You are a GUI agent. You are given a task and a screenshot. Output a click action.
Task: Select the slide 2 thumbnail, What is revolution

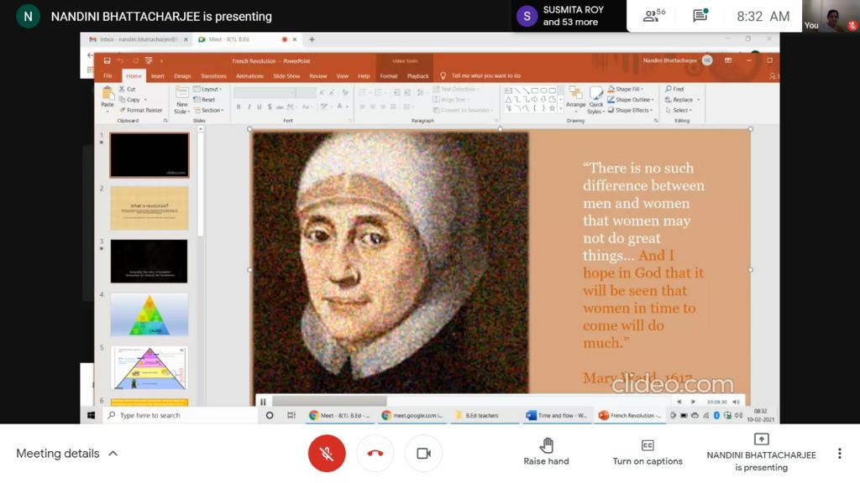point(149,208)
